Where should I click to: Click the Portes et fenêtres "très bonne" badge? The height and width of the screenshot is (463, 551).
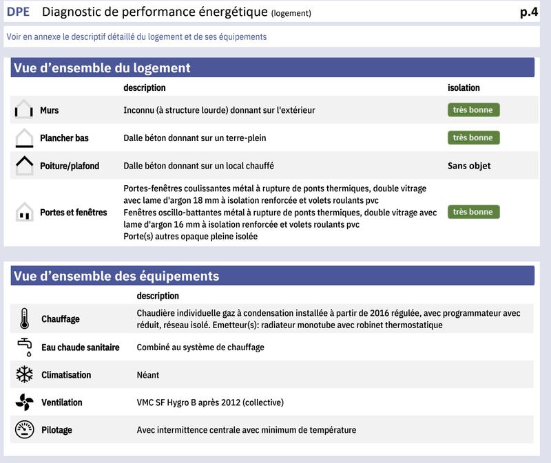pos(473,212)
